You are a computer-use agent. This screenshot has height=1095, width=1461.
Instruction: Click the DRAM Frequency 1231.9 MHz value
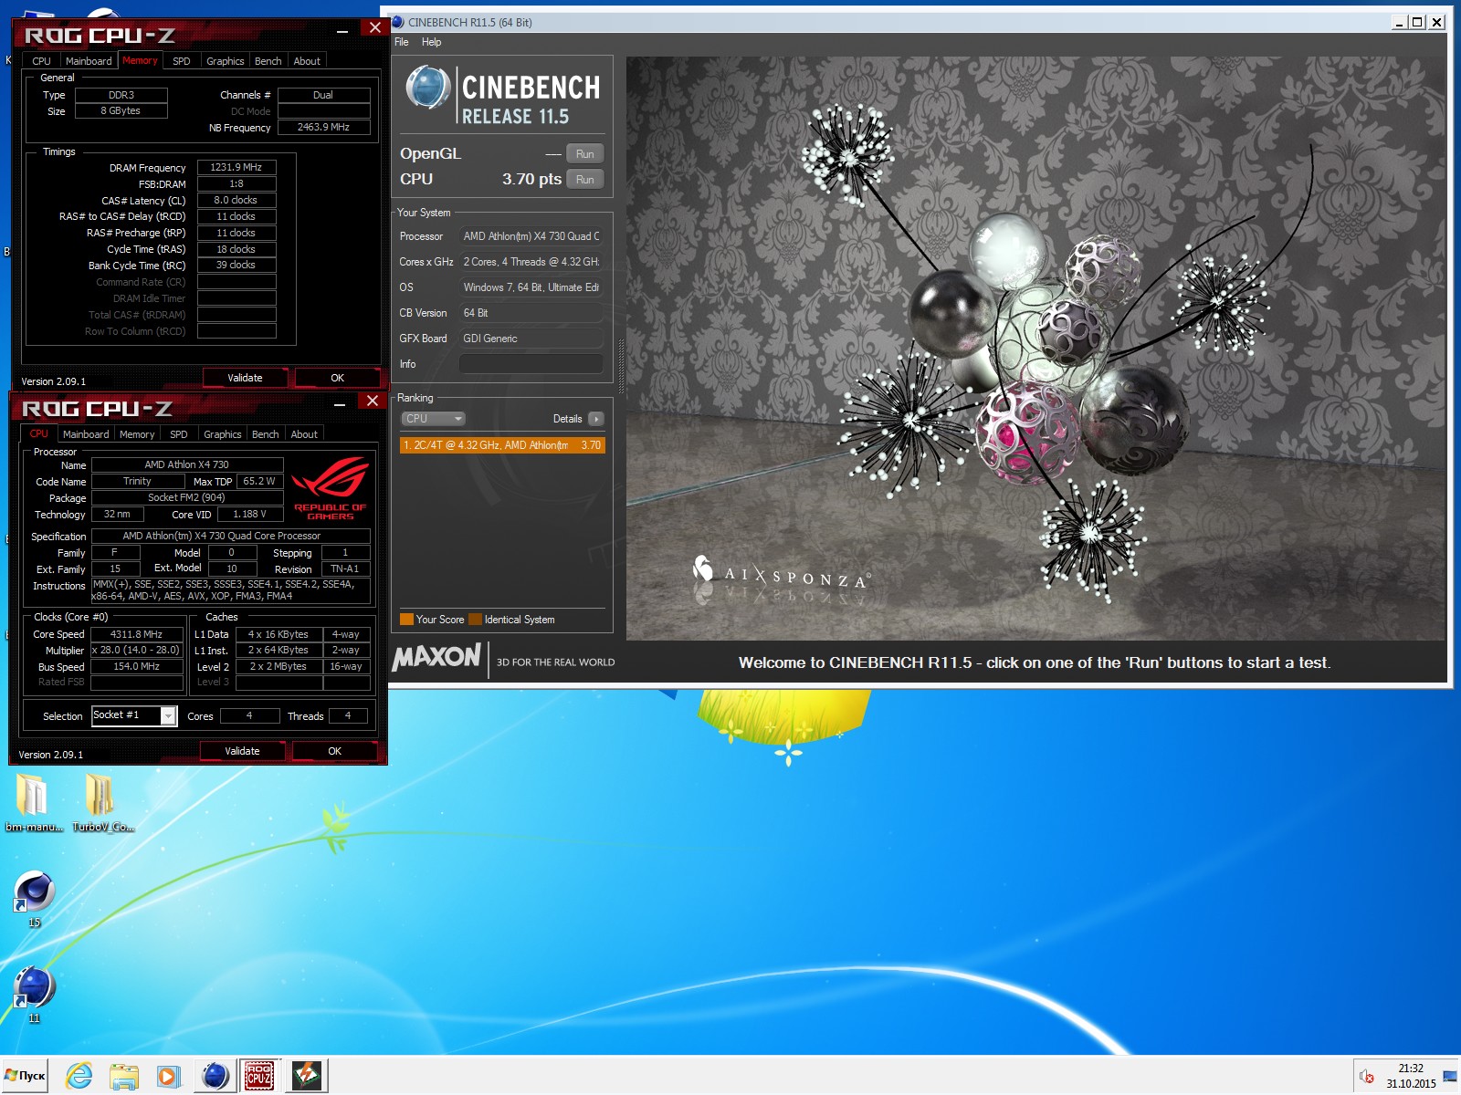(236, 168)
